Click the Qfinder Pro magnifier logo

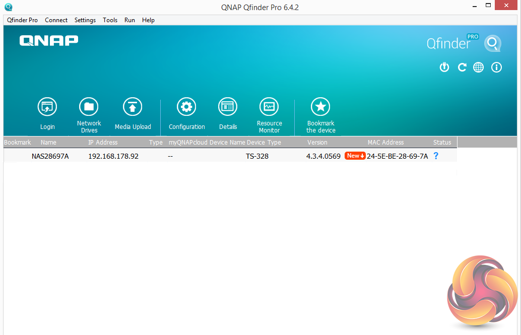(492, 43)
